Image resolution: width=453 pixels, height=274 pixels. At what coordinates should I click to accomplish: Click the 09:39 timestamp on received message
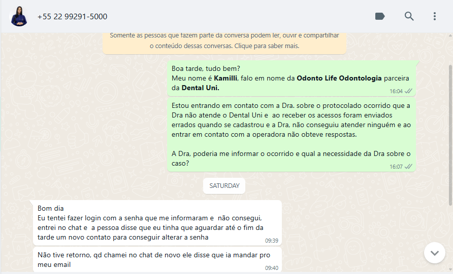[x=272, y=241]
